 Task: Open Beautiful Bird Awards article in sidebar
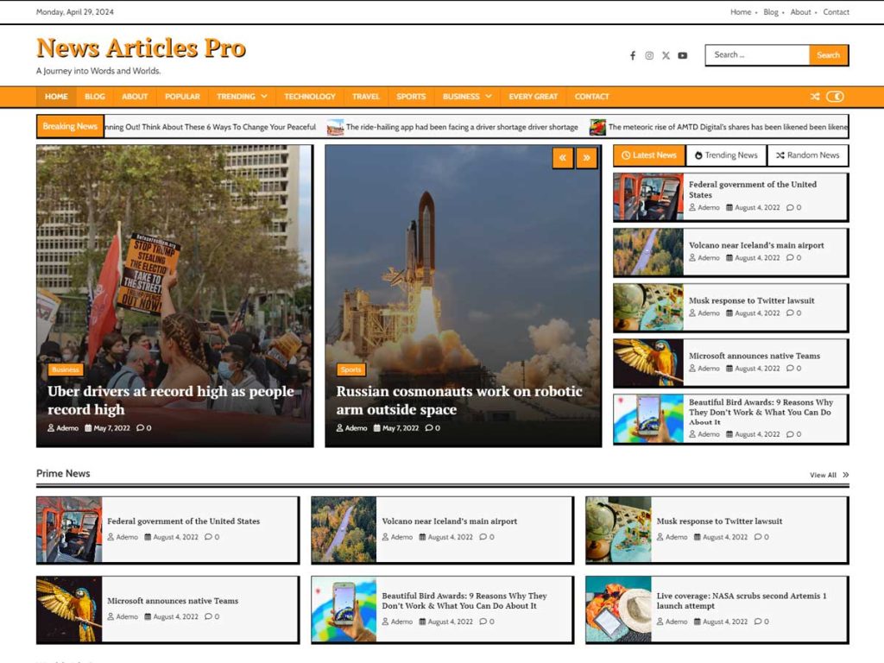pos(761,412)
